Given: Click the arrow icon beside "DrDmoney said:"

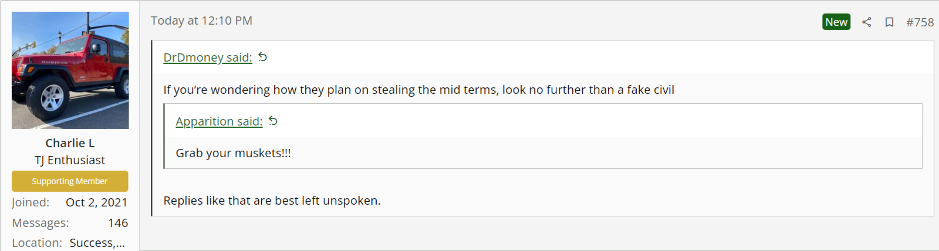Looking at the screenshot, I should (263, 57).
